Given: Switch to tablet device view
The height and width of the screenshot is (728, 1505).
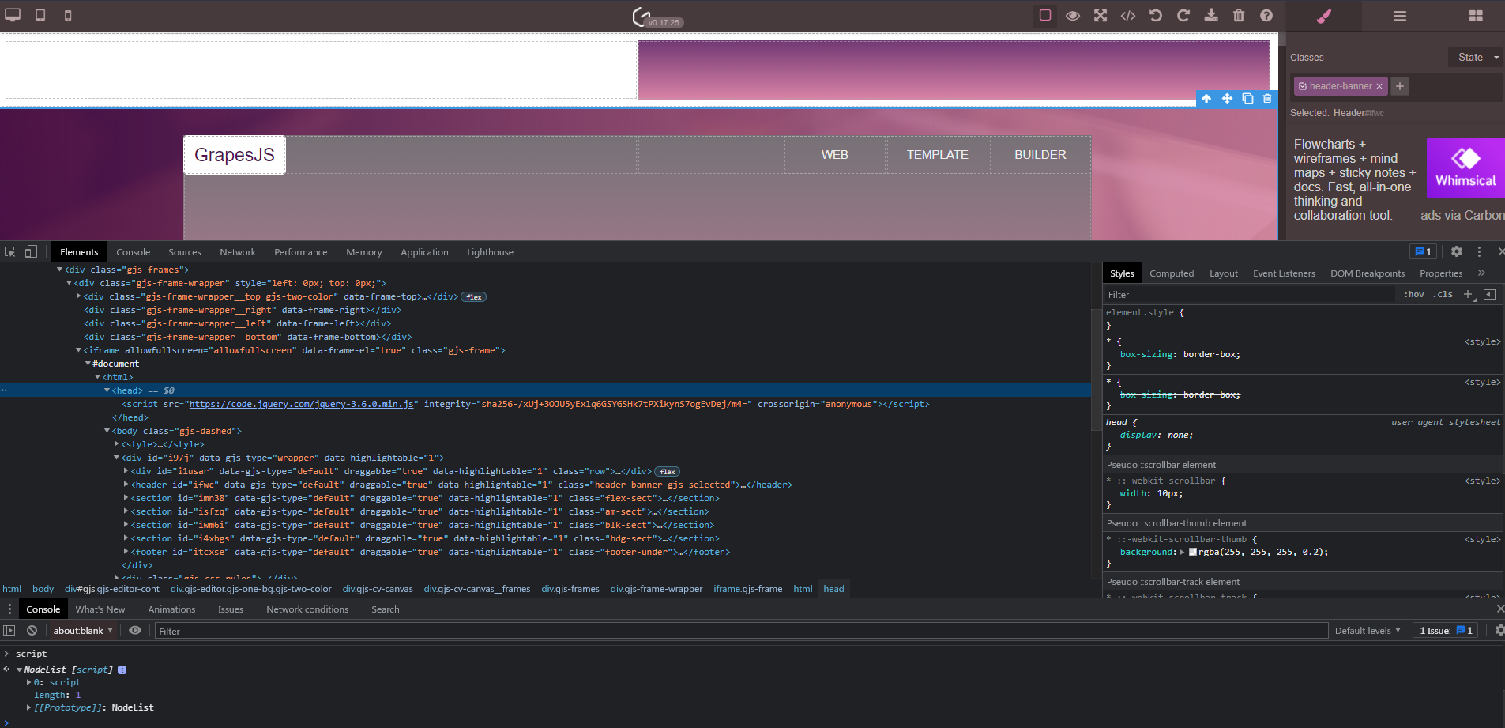Looking at the screenshot, I should pos(40,15).
